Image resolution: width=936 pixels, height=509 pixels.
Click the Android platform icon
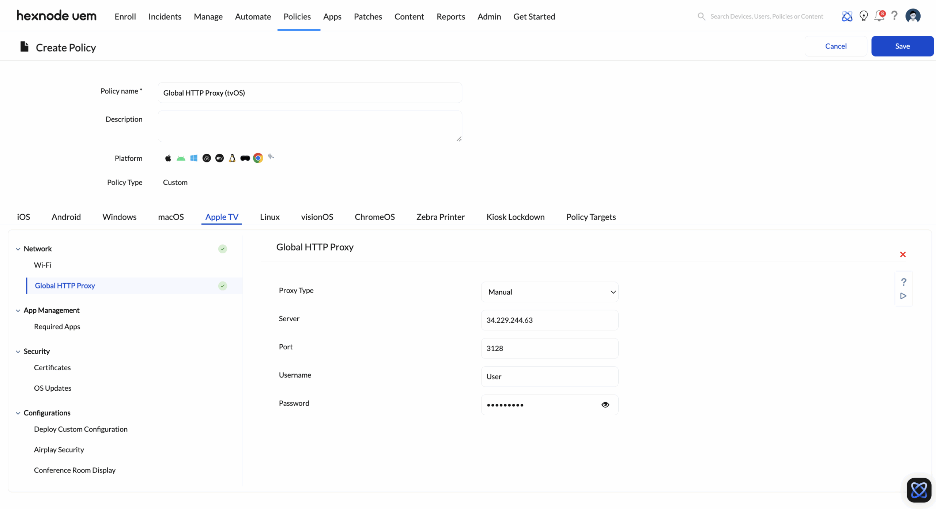pyautogui.click(x=181, y=158)
